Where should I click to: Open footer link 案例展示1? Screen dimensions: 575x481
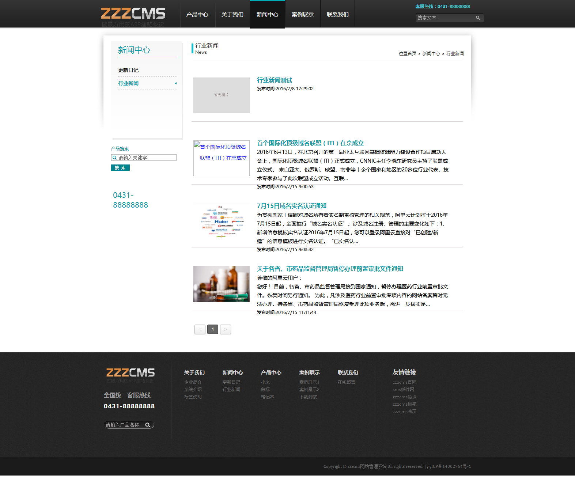coord(309,382)
